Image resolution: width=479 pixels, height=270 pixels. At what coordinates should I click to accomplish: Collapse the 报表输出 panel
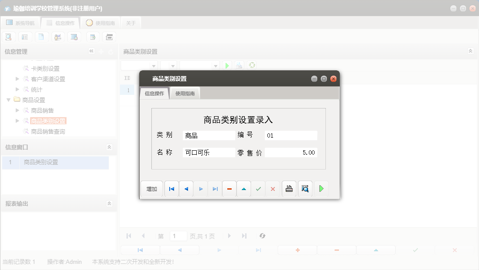tap(109, 203)
